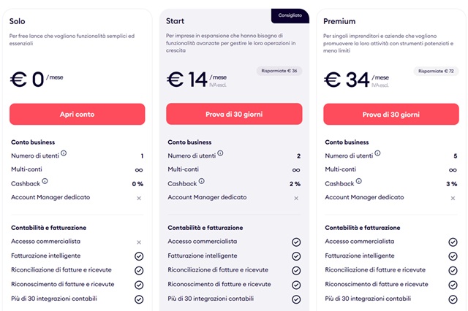Click Prova di 30 giorni under Start
468x311 pixels.
click(x=234, y=114)
